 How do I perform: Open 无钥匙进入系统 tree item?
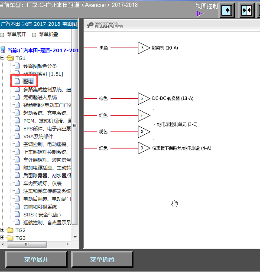(40, 97)
